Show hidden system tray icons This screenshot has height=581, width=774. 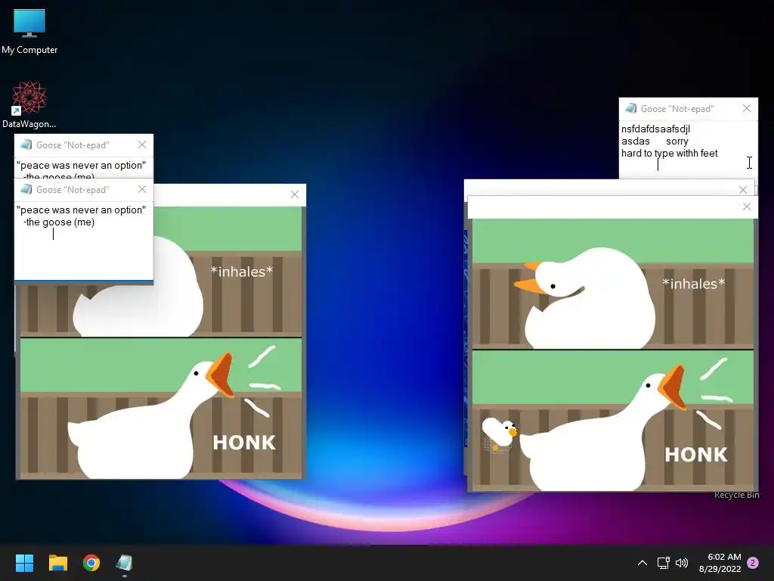pos(642,563)
